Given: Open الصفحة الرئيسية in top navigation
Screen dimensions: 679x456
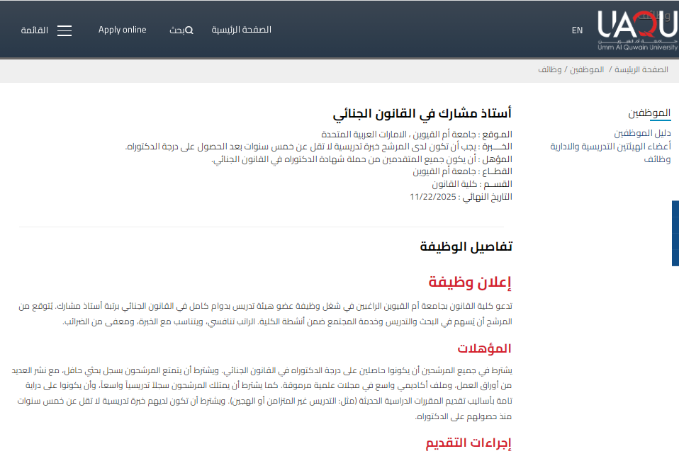Looking at the screenshot, I should pos(241,30).
